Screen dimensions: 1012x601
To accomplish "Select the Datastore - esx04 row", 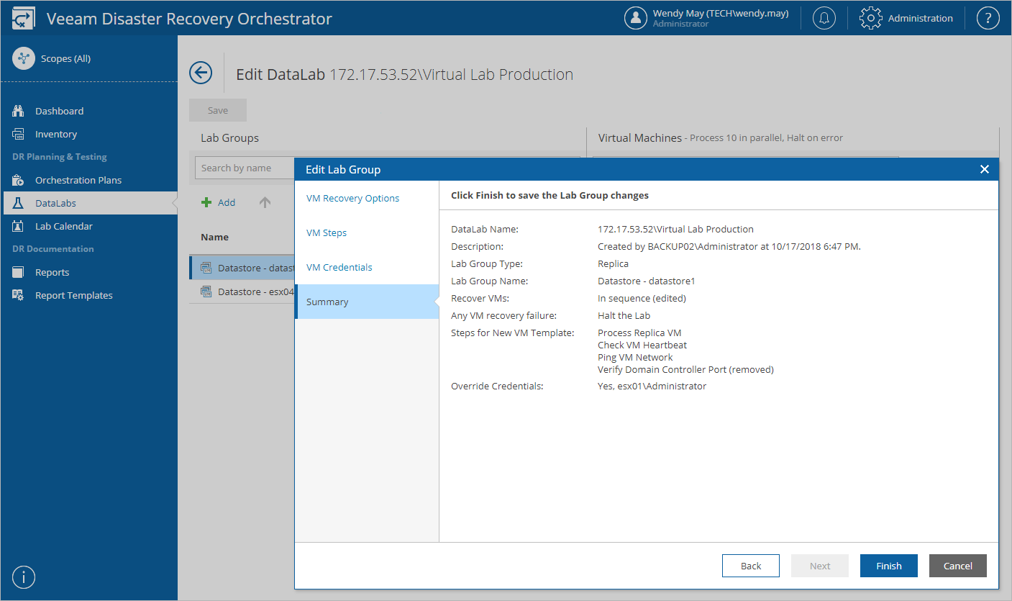I will pos(242,292).
